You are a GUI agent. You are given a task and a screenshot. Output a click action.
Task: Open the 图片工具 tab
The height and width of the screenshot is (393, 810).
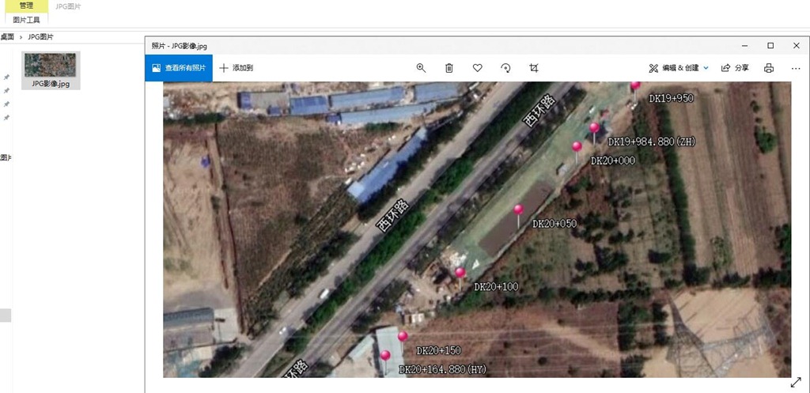(x=27, y=20)
